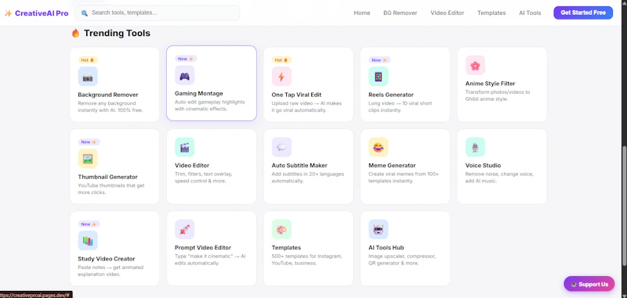Click 'Image upscaler, compressor' description
The height and width of the screenshot is (298, 627).
tap(402, 260)
